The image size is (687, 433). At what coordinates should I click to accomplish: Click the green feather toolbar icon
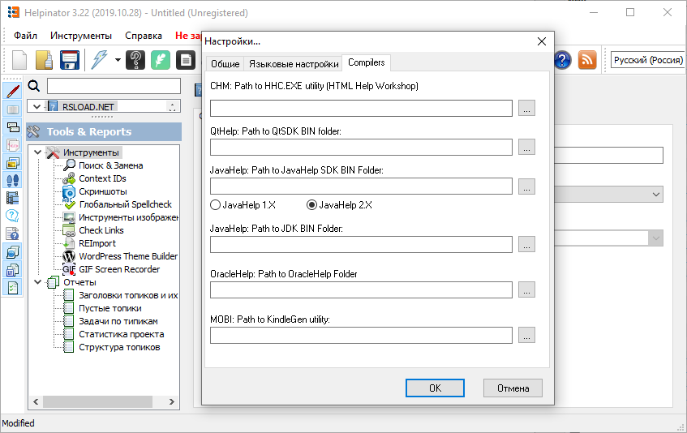coord(161,60)
